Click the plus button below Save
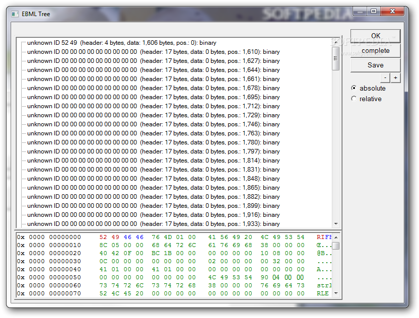This screenshot has width=419, height=318. click(395, 78)
